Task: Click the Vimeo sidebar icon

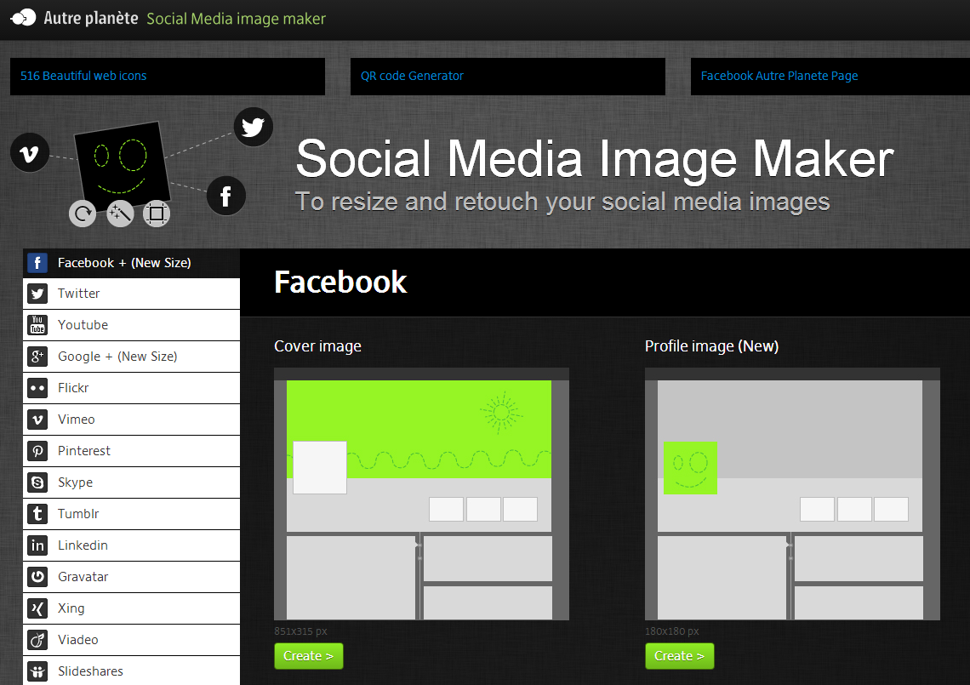Action: [x=37, y=420]
